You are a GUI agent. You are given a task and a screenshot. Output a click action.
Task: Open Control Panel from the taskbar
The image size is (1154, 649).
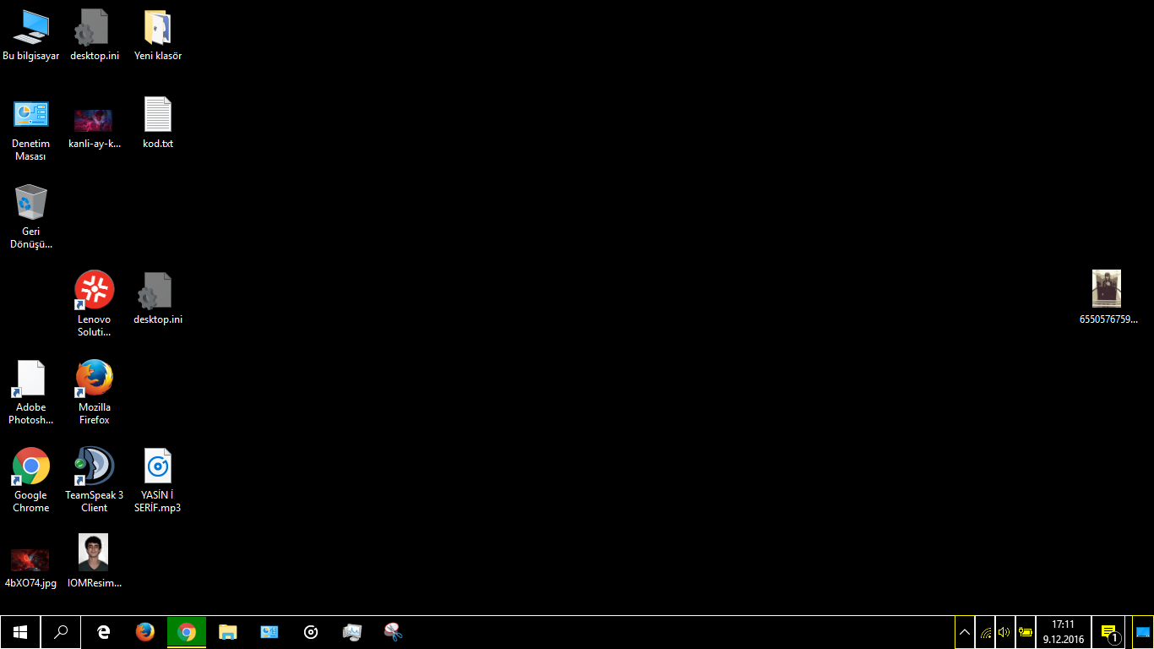(x=269, y=632)
